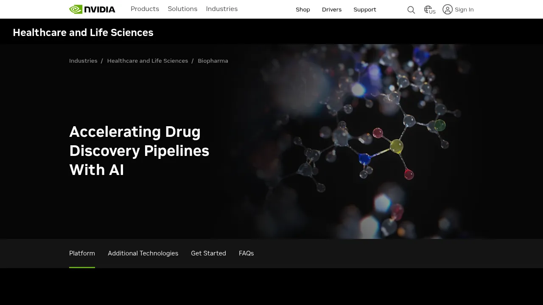Open the Products menu

pos(145,9)
